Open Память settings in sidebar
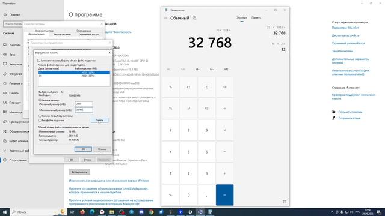Viewport: 385px width, 216px height. coord(14,93)
